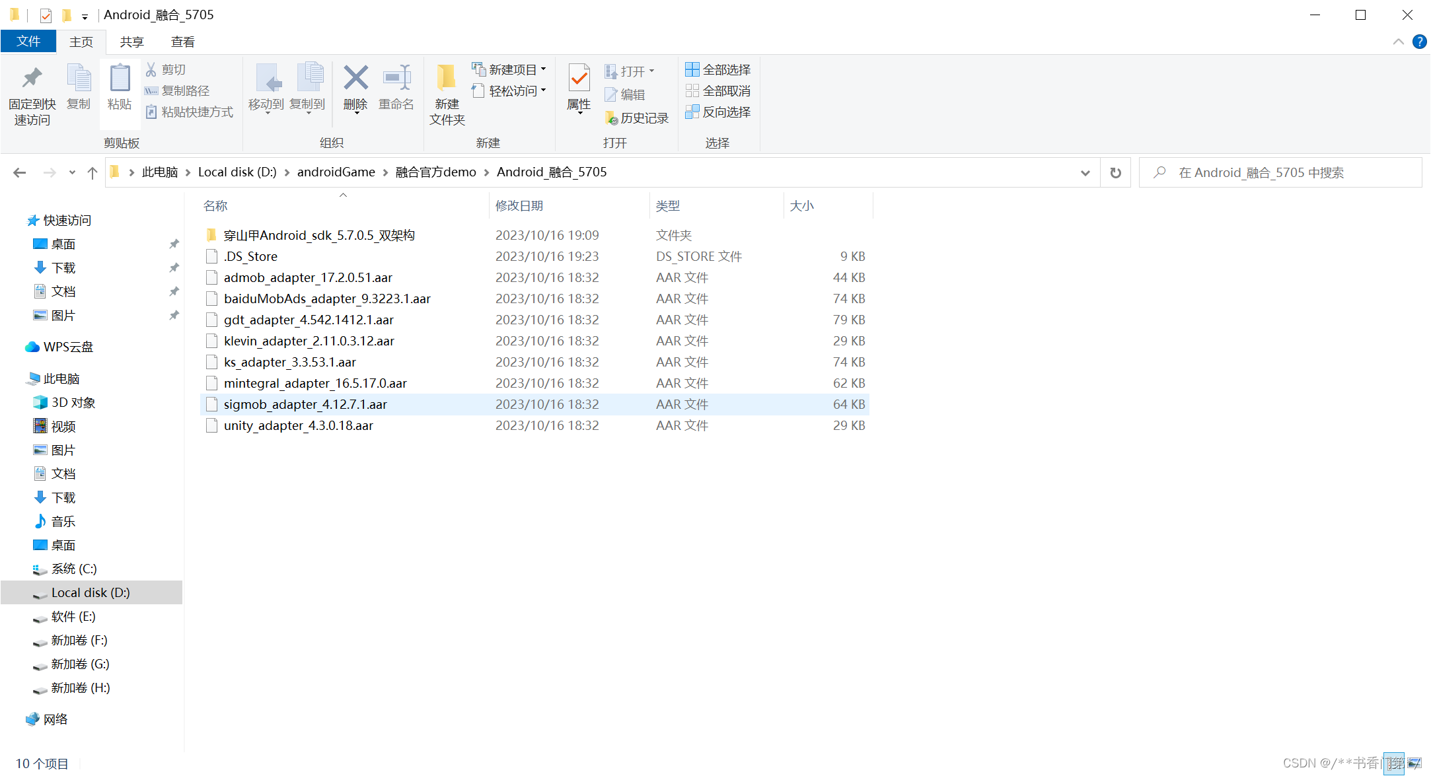Image resolution: width=1431 pixels, height=776 pixels.
Task: Click Select All (全部选择) in ribbon
Action: 718,70
